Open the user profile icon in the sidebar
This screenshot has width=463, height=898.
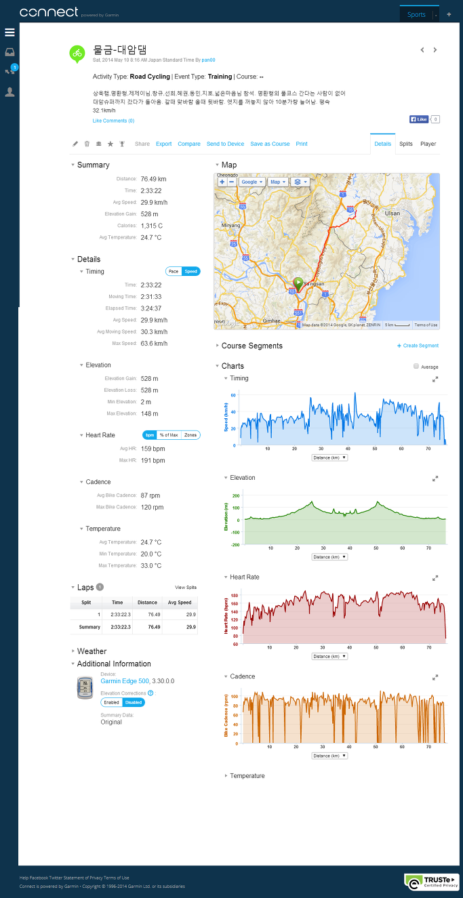pos(9,92)
